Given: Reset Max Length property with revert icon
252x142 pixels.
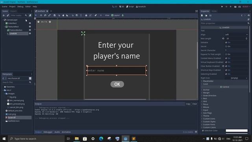Looking at the screenshot, I should (223, 39).
